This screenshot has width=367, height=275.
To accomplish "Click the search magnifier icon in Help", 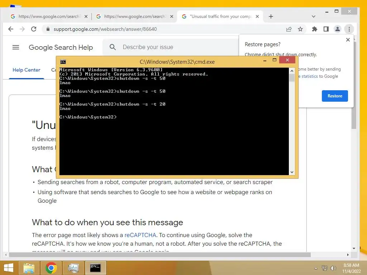I will point(113,47).
